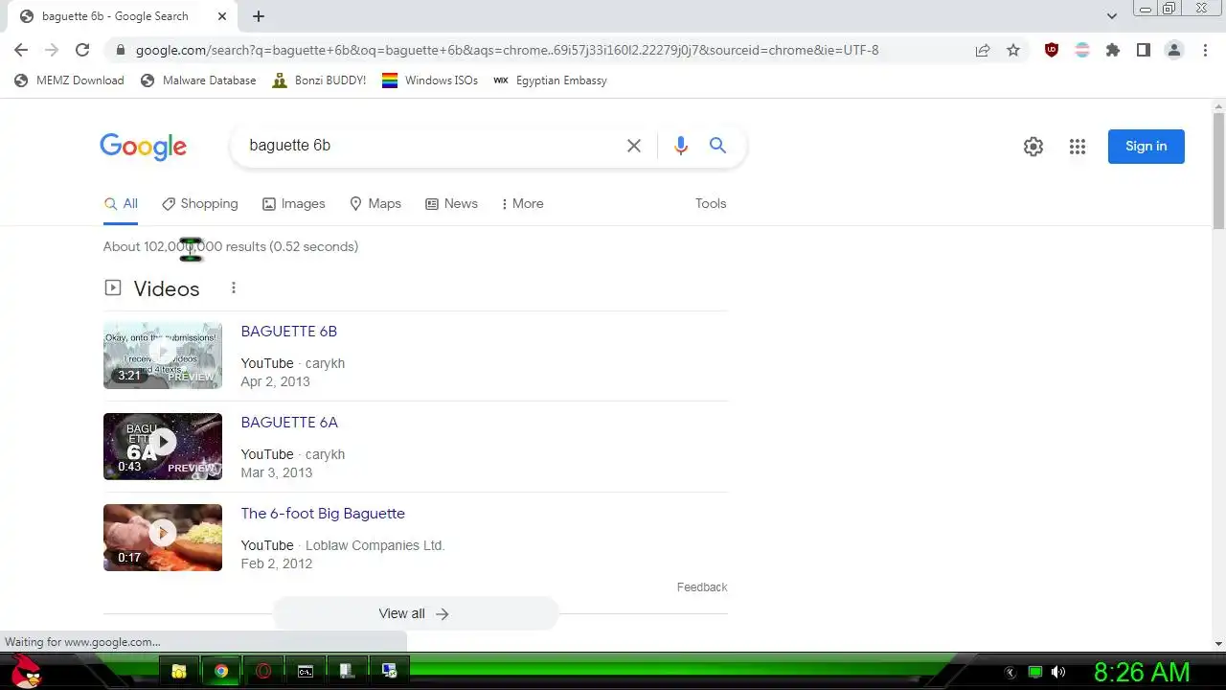Open the Bonzi BUDDY! bookmark
The width and height of the screenshot is (1226, 690).
[x=319, y=80]
